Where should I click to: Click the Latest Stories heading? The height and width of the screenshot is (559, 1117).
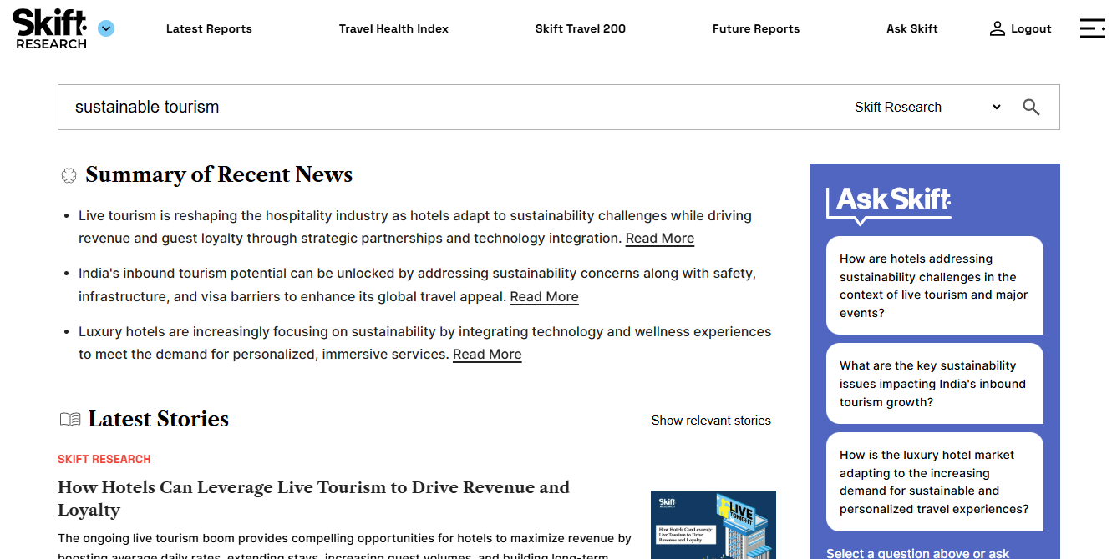[159, 419]
